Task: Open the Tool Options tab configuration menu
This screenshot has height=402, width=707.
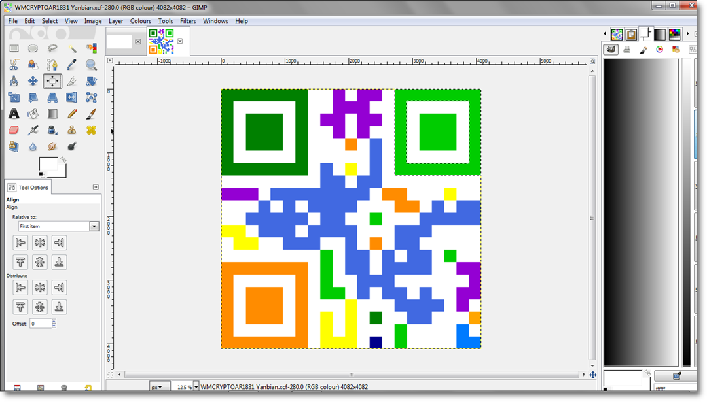Action: (96, 187)
